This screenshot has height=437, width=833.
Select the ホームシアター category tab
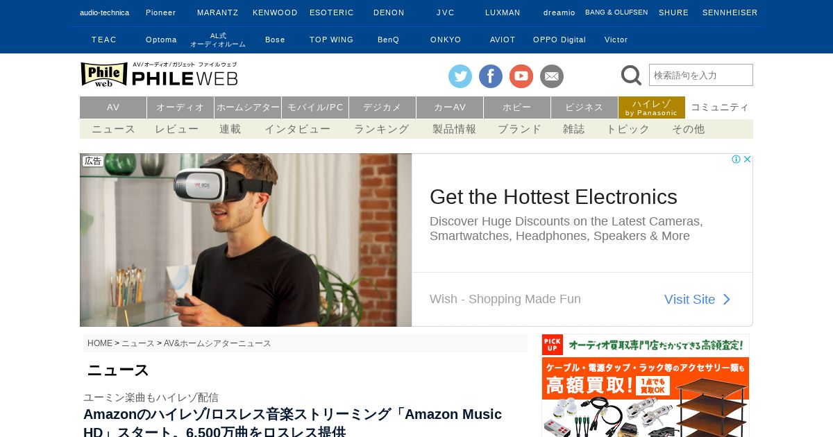pyautogui.click(x=248, y=108)
